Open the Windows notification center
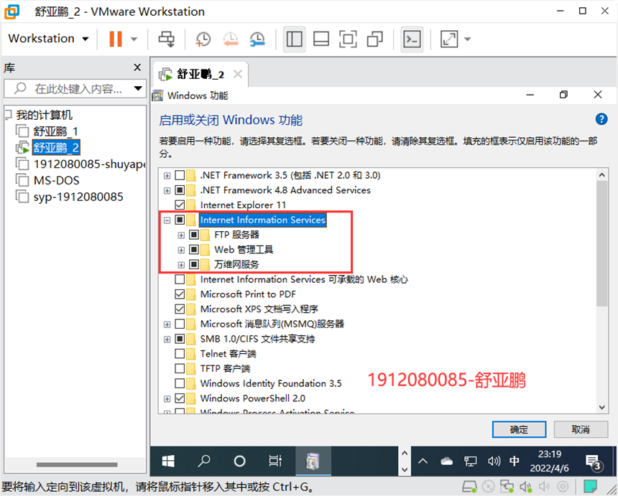The width and height of the screenshot is (618, 496). click(x=595, y=462)
